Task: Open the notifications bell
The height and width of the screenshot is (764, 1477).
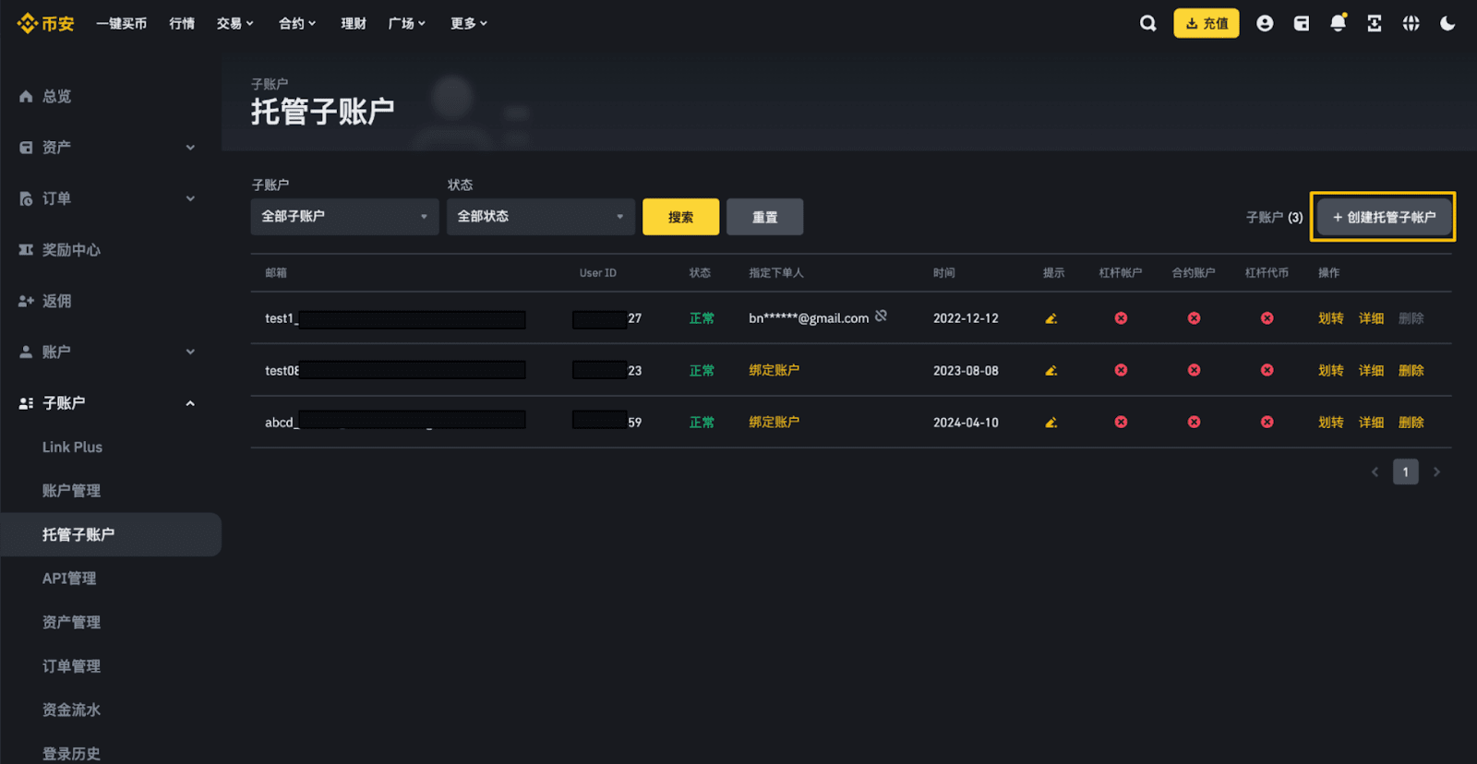Action: [1338, 23]
